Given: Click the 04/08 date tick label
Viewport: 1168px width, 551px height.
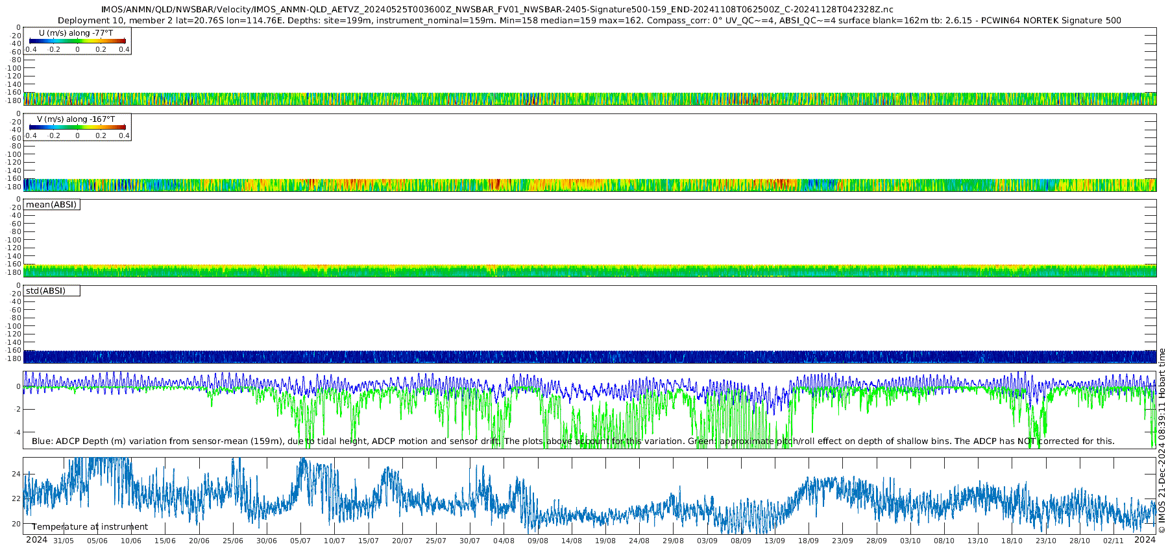Looking at the screenshot, I should point(504,541).
